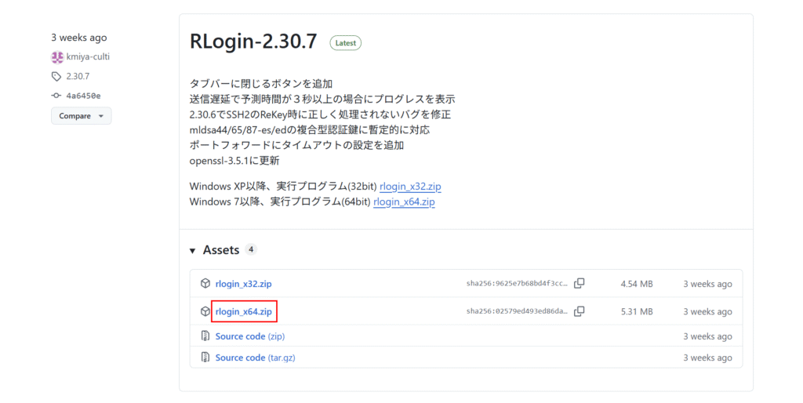Download rlogin_x32.zip from release notes

click(410, 187)
